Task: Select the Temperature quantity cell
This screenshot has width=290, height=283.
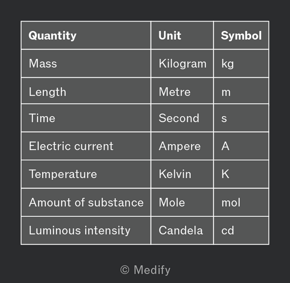Action: (86, 174)
